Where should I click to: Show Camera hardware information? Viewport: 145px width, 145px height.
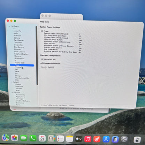[17, 38]
